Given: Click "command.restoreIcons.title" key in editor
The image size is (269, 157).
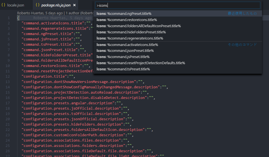Looking at the screenshot, I should click(x=52, y=66).
